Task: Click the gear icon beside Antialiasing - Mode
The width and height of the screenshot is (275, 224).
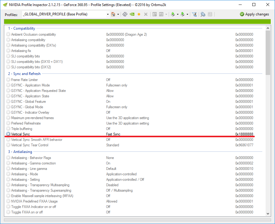Action: tap(8, 174)
